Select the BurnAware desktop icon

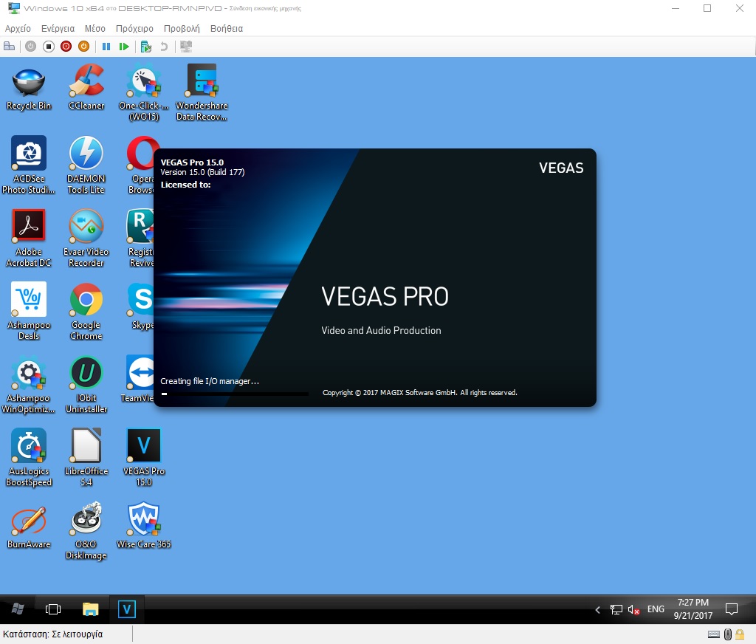[29, 527]
